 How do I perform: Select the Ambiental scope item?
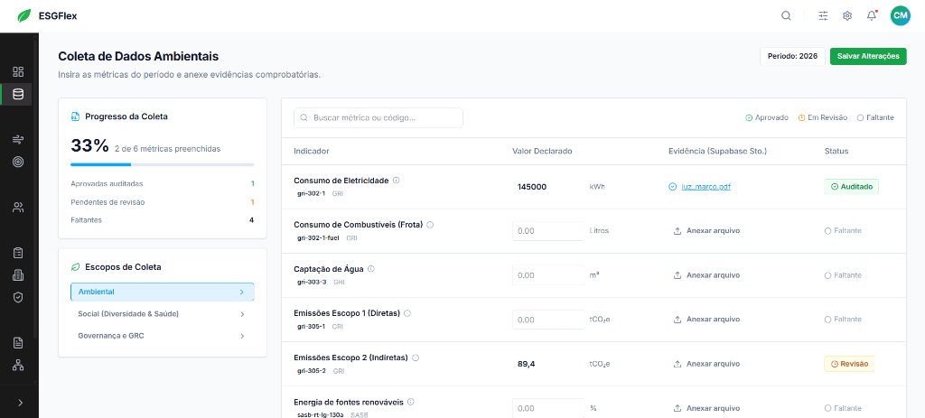pos(162,292)
